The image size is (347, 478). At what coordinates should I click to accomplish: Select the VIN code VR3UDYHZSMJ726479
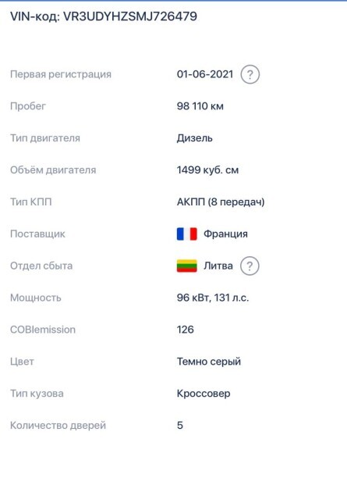[x=130, y=16]
